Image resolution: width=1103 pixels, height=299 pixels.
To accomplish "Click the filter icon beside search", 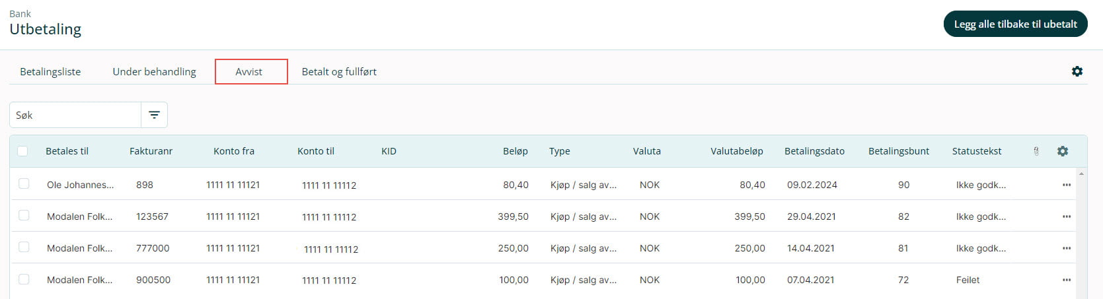I will (x=154, y=115).
